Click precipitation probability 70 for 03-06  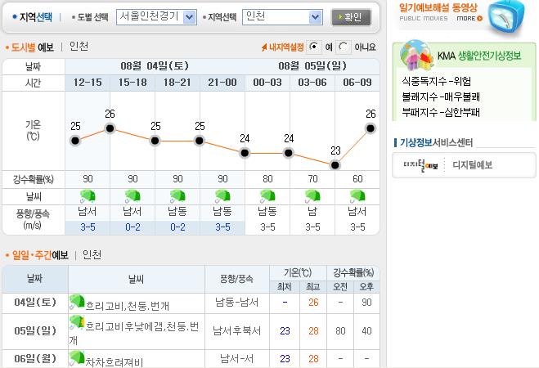[x=312, y=179]
